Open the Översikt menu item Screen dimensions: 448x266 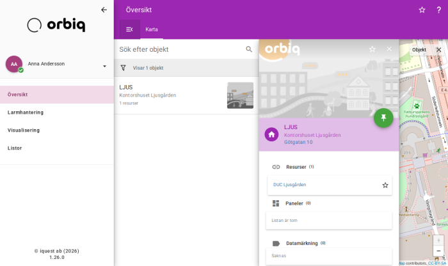(57, 95)
